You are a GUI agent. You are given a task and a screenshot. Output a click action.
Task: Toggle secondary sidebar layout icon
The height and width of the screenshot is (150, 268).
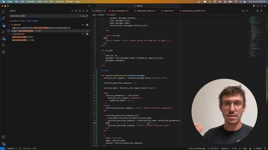(261, 6)
